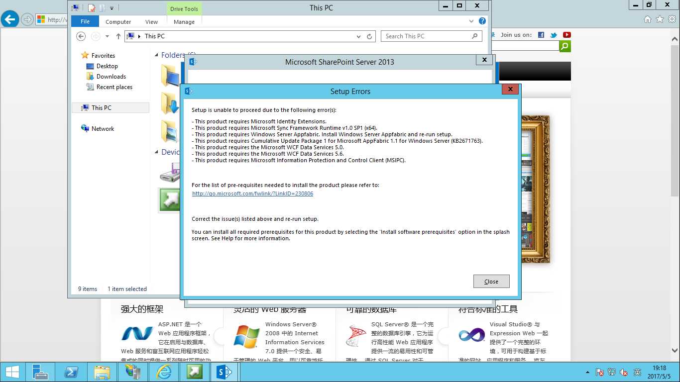
Task: Refresh the This PC address bar
Action: (x=369, y=36)
